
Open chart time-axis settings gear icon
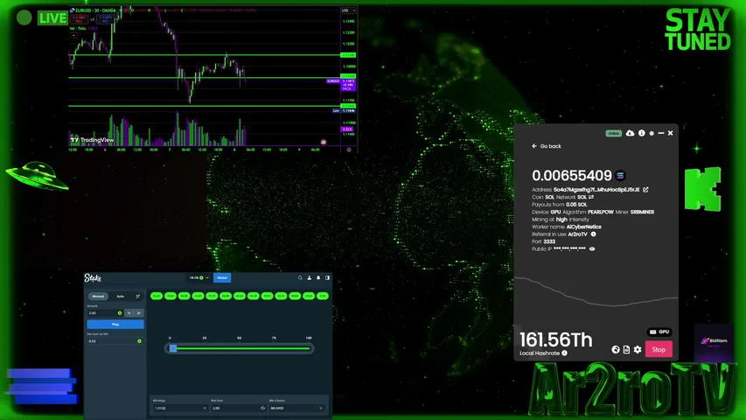pos(349,150)
